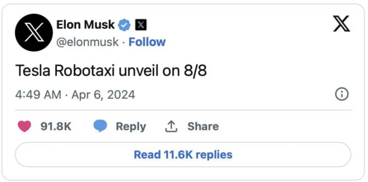368x182 pixels.
Task: Click the Reply text label
Action: (x=131, y=126)
